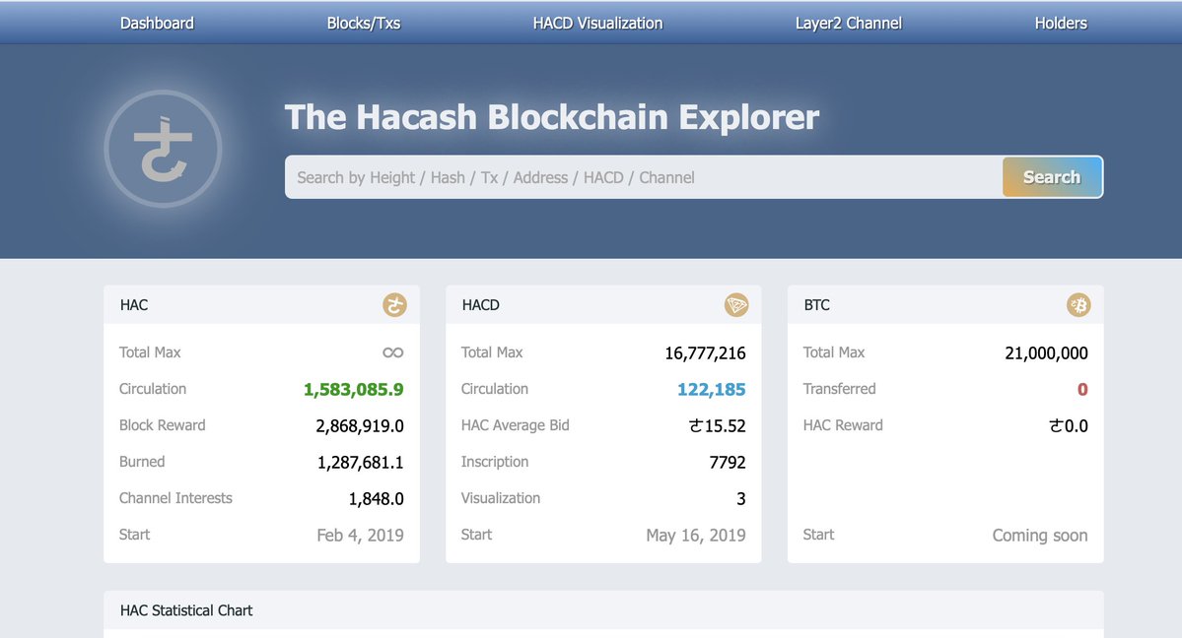Click the Search button
Viewport: 1182px width, 638px height.
click(x=1052, y=177)
